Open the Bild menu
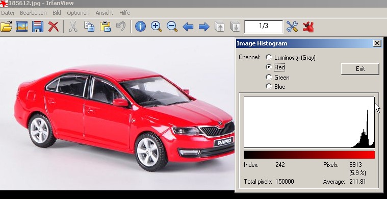387x199 pixels. click(x=57, y=13)
